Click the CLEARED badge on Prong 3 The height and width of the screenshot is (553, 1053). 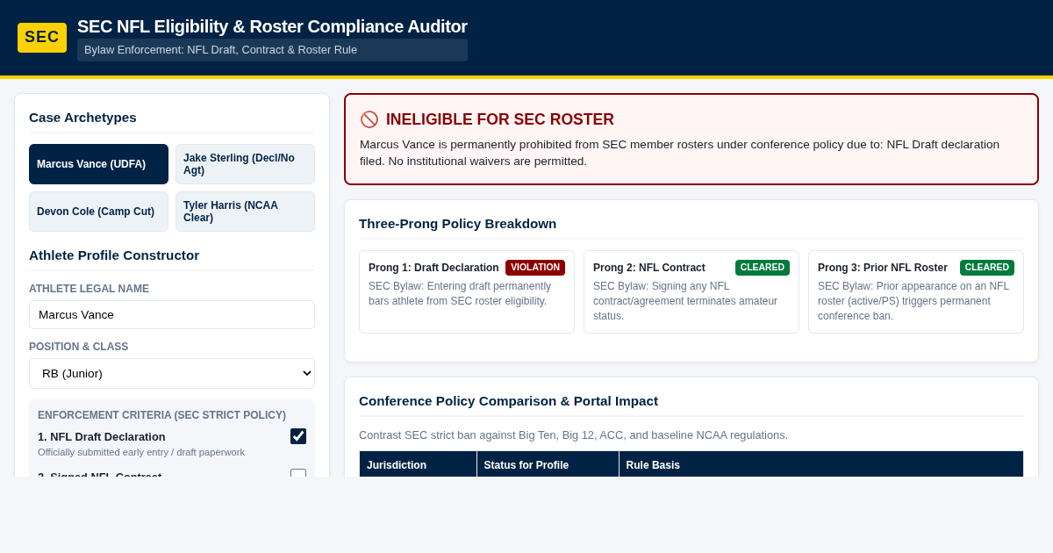click(987, 268)
